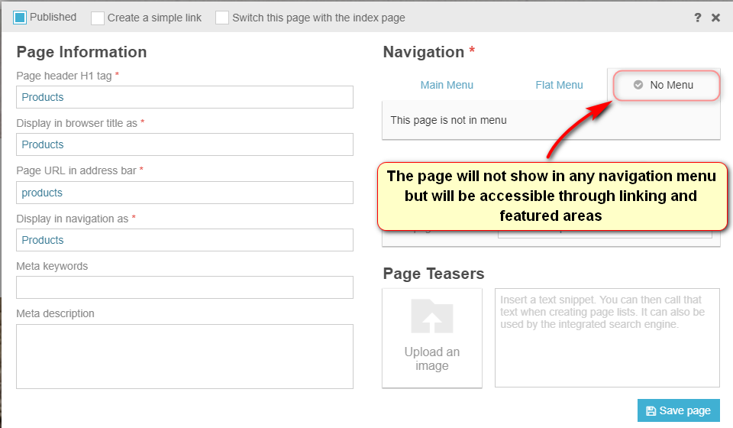
Task: Click into the Meta keywords field
Action: 184,287
